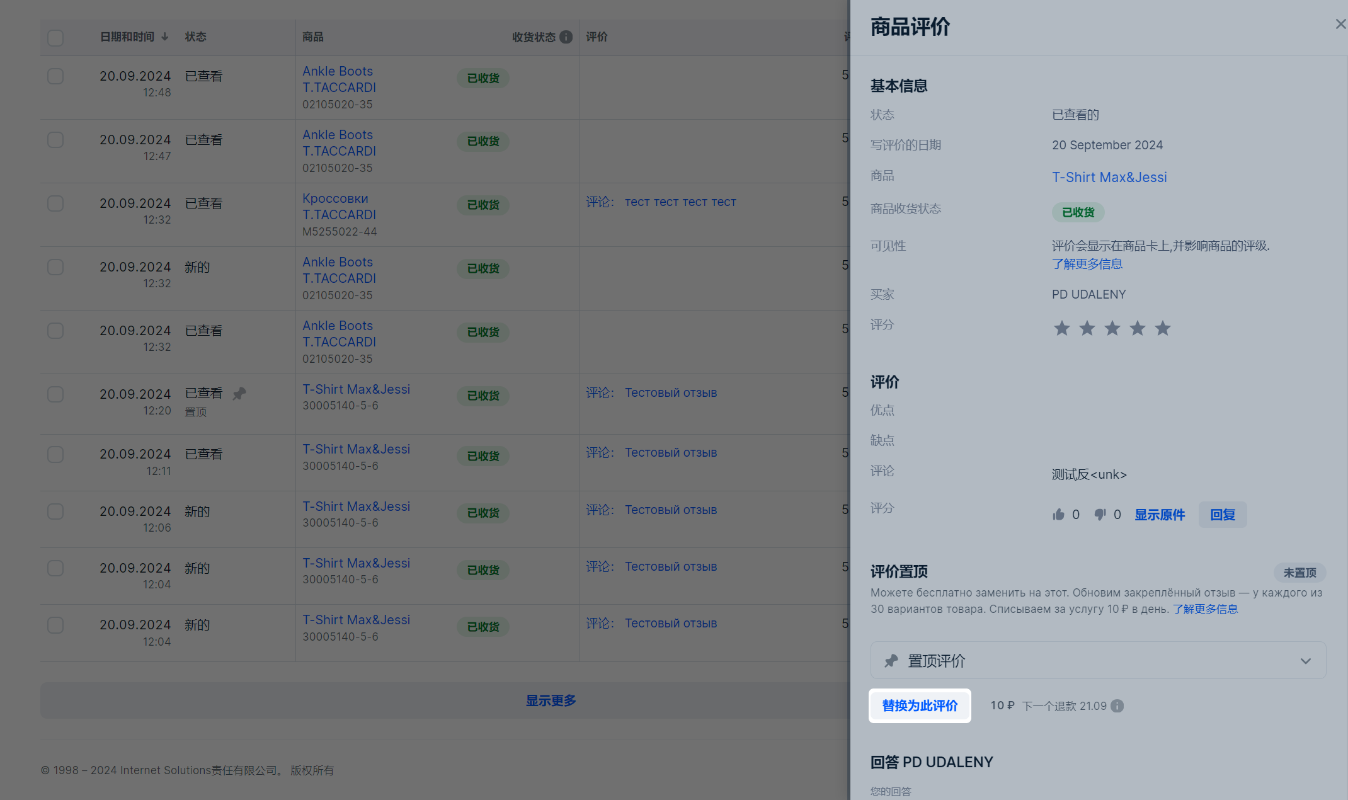The image size is (1348, 800).
Task: Expand the 置顶评价 dropdown
Action: click(x=1098, y=660)
